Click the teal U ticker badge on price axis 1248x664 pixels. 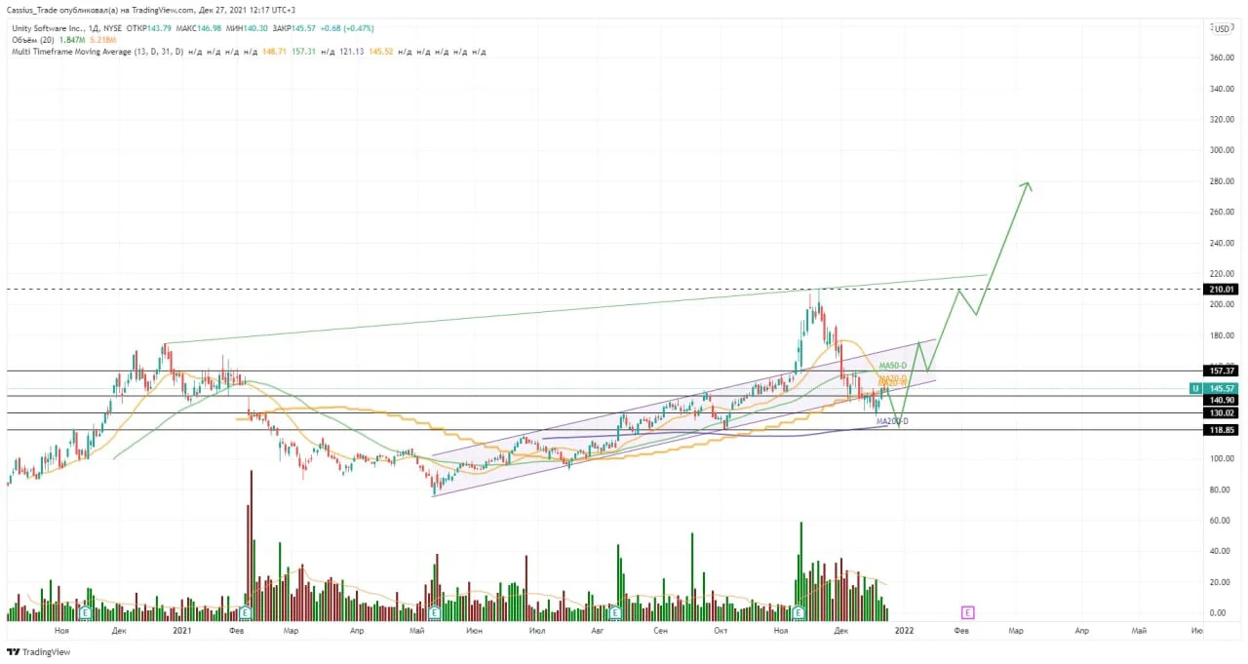click(1194, 388)
